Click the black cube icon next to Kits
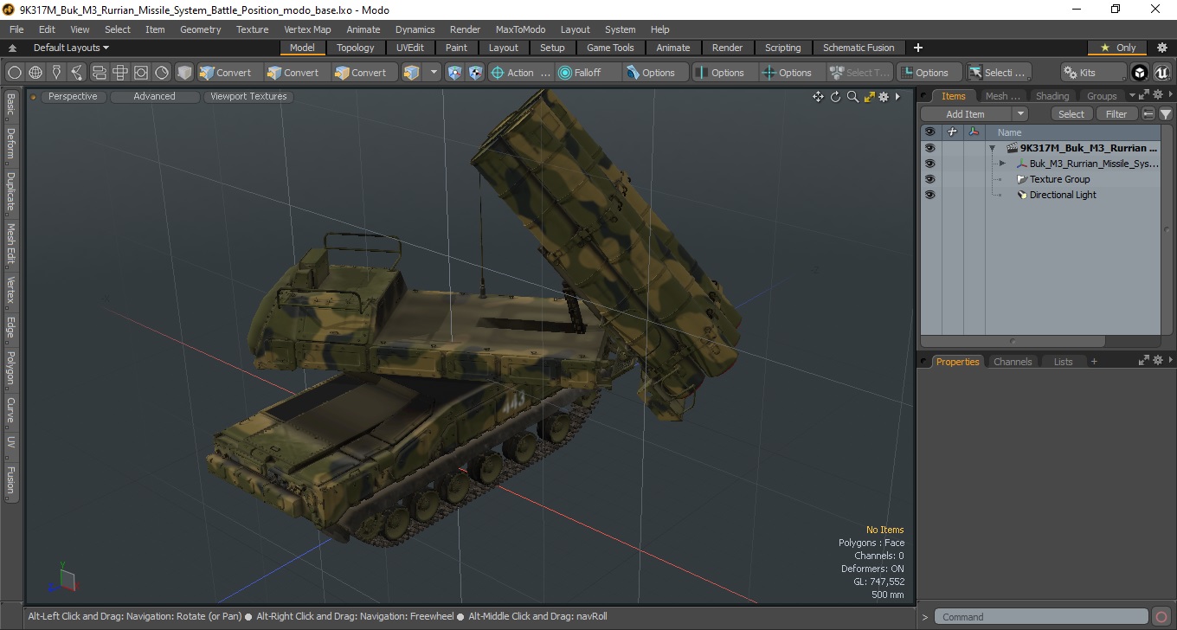 point(1140,73)
